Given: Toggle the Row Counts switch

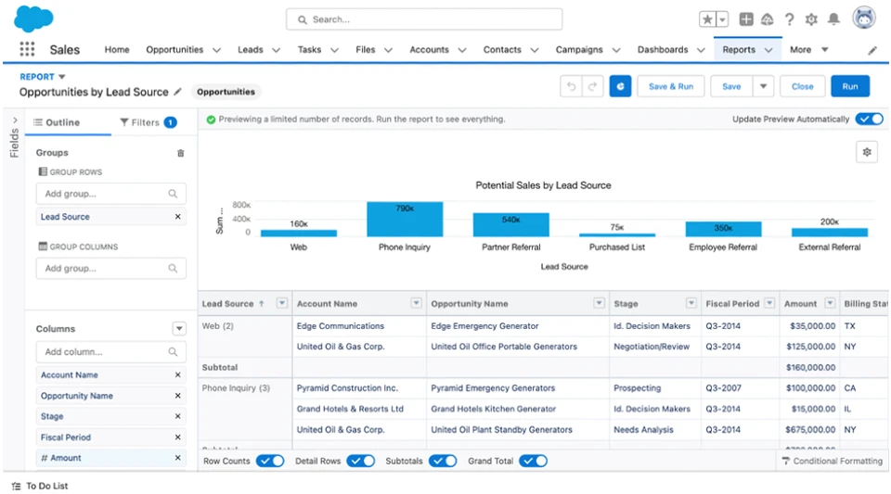Looking at the screenshot, I should pos(270,462).
